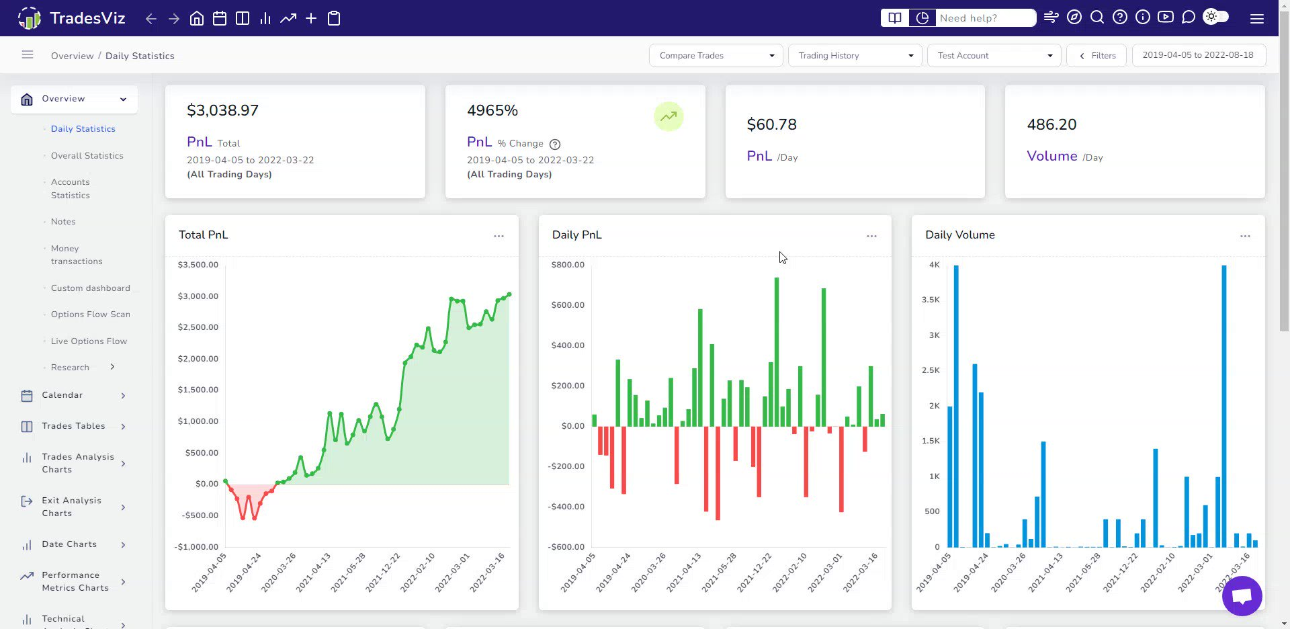Click the pie chart icon beside help search

pos(922,18)
